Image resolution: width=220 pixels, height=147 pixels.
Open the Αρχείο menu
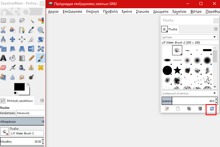pyautogui.click(x=53, y=11)
